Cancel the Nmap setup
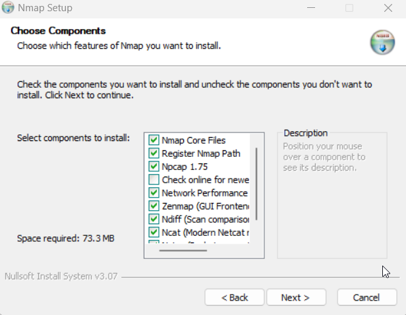Screen dimensions: 406x315 pos(367,297)
